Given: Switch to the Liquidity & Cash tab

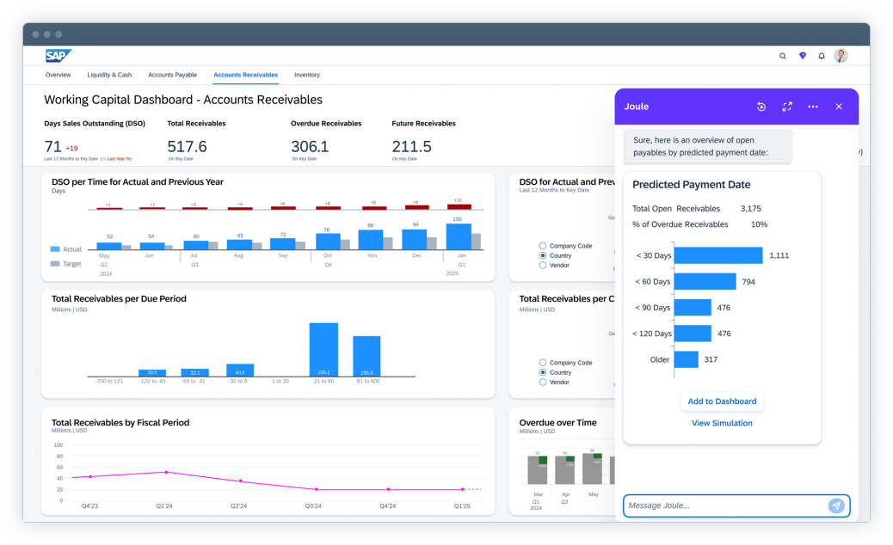Looking at the screenshot, I should coord(109,75).
